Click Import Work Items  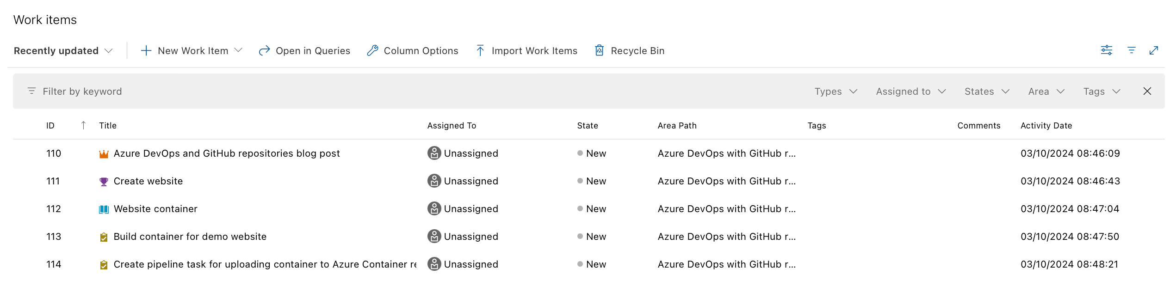(526, 51)
